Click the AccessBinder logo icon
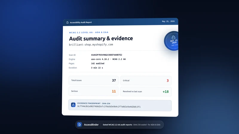 [x=79, y=124]
